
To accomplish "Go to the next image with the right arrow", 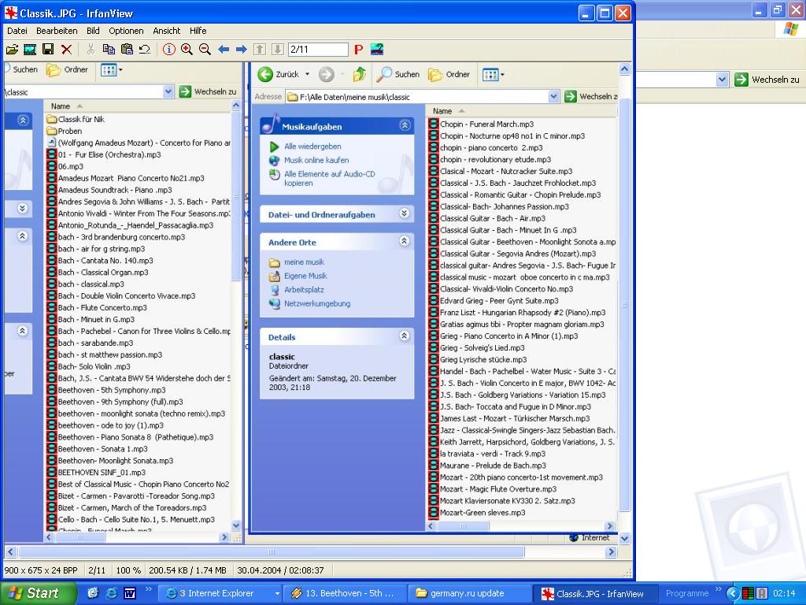I will tap(242, 50).
